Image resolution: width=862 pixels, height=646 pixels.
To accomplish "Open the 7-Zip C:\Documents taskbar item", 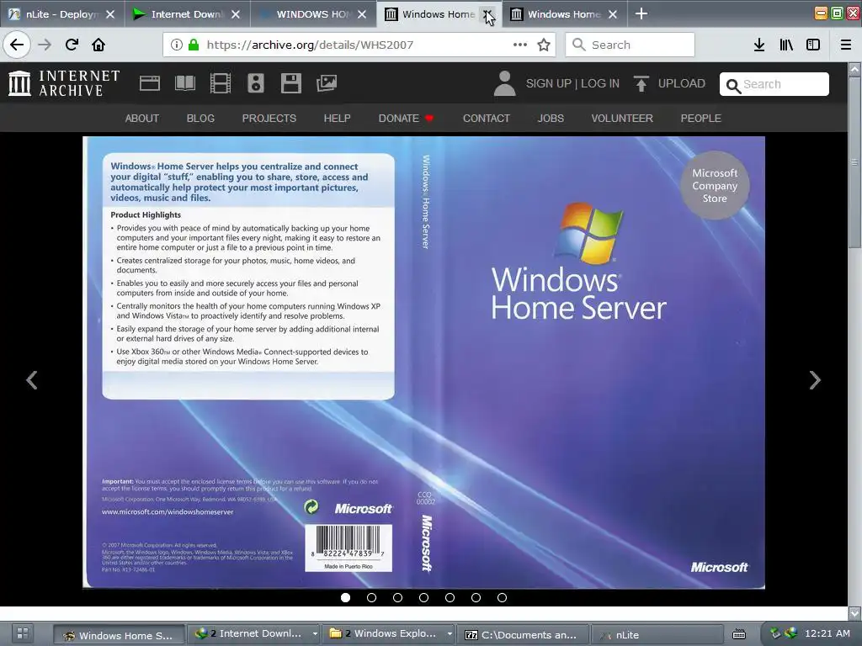I will pos(522,635).
